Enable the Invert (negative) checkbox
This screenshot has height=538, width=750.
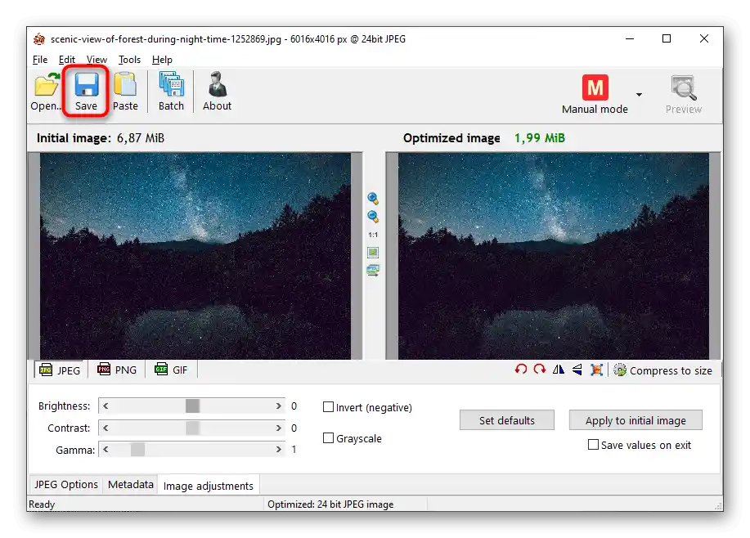pos(328,407)
